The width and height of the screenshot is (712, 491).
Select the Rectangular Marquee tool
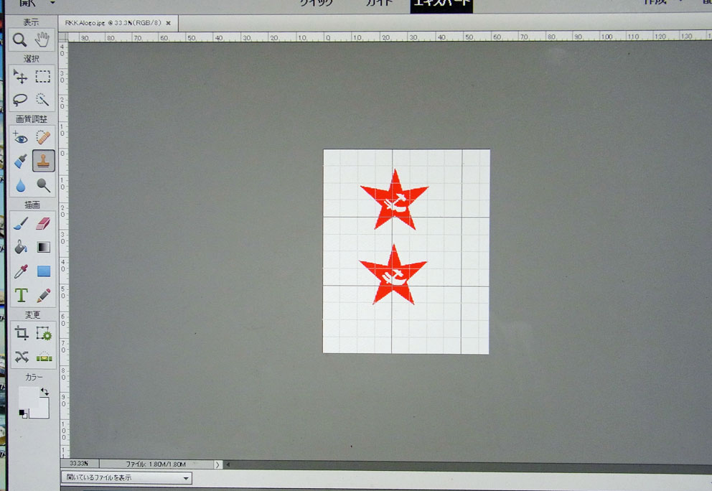tap(43, 76)
